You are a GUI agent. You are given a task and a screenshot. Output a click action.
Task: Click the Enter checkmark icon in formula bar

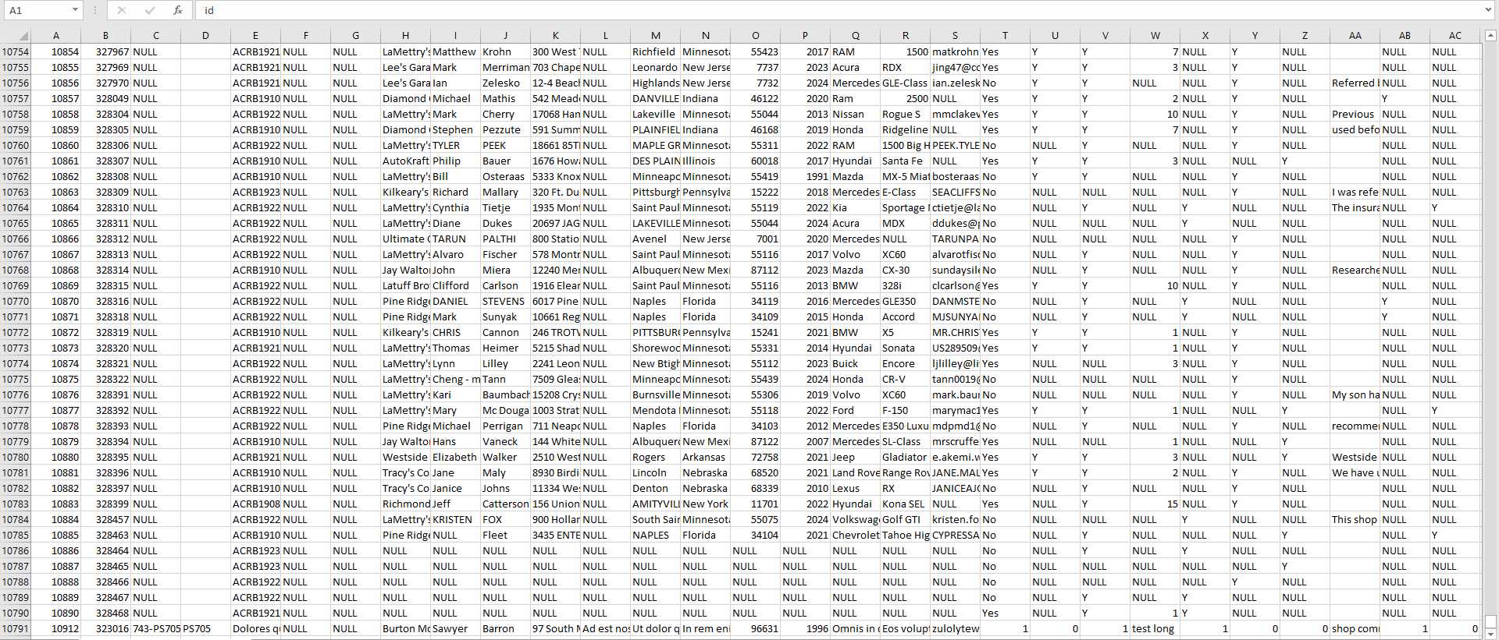point(150,10)
